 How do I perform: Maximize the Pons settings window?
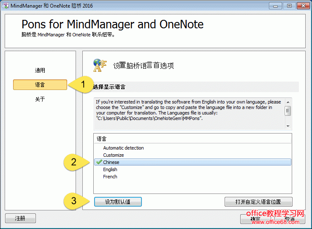289,6
